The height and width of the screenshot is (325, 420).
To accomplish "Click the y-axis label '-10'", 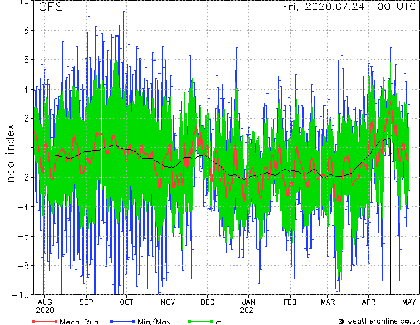I will (x=21, y=295).
